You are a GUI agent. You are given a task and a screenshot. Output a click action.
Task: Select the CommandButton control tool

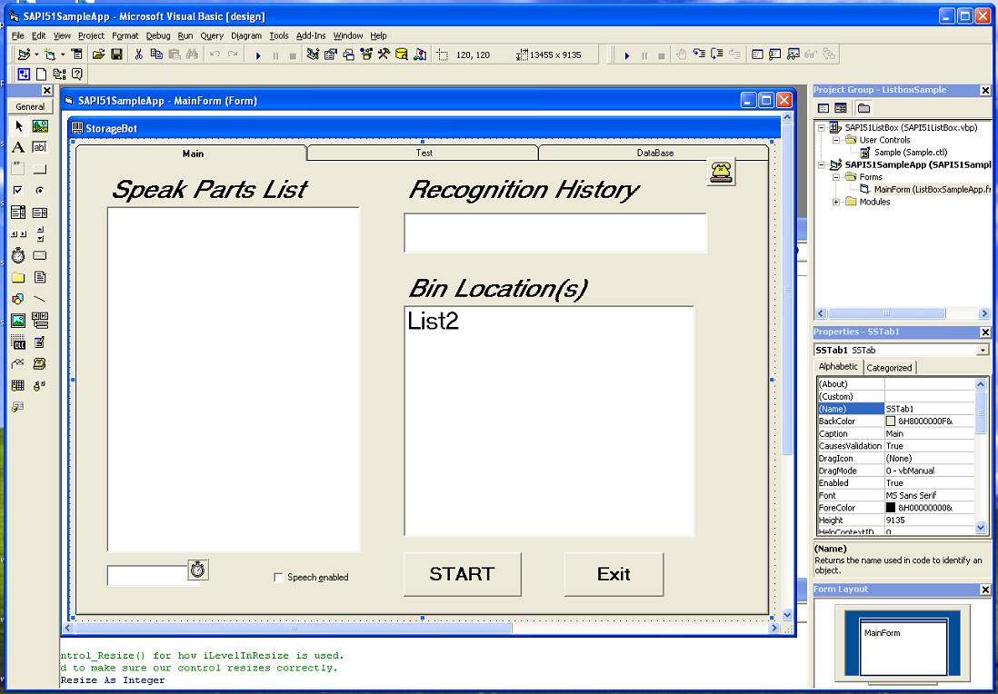click(39, 169)
